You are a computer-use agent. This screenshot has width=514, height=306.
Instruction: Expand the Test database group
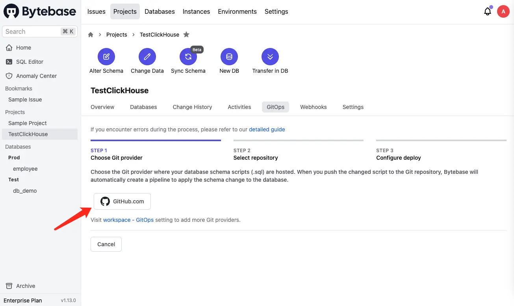13,179
